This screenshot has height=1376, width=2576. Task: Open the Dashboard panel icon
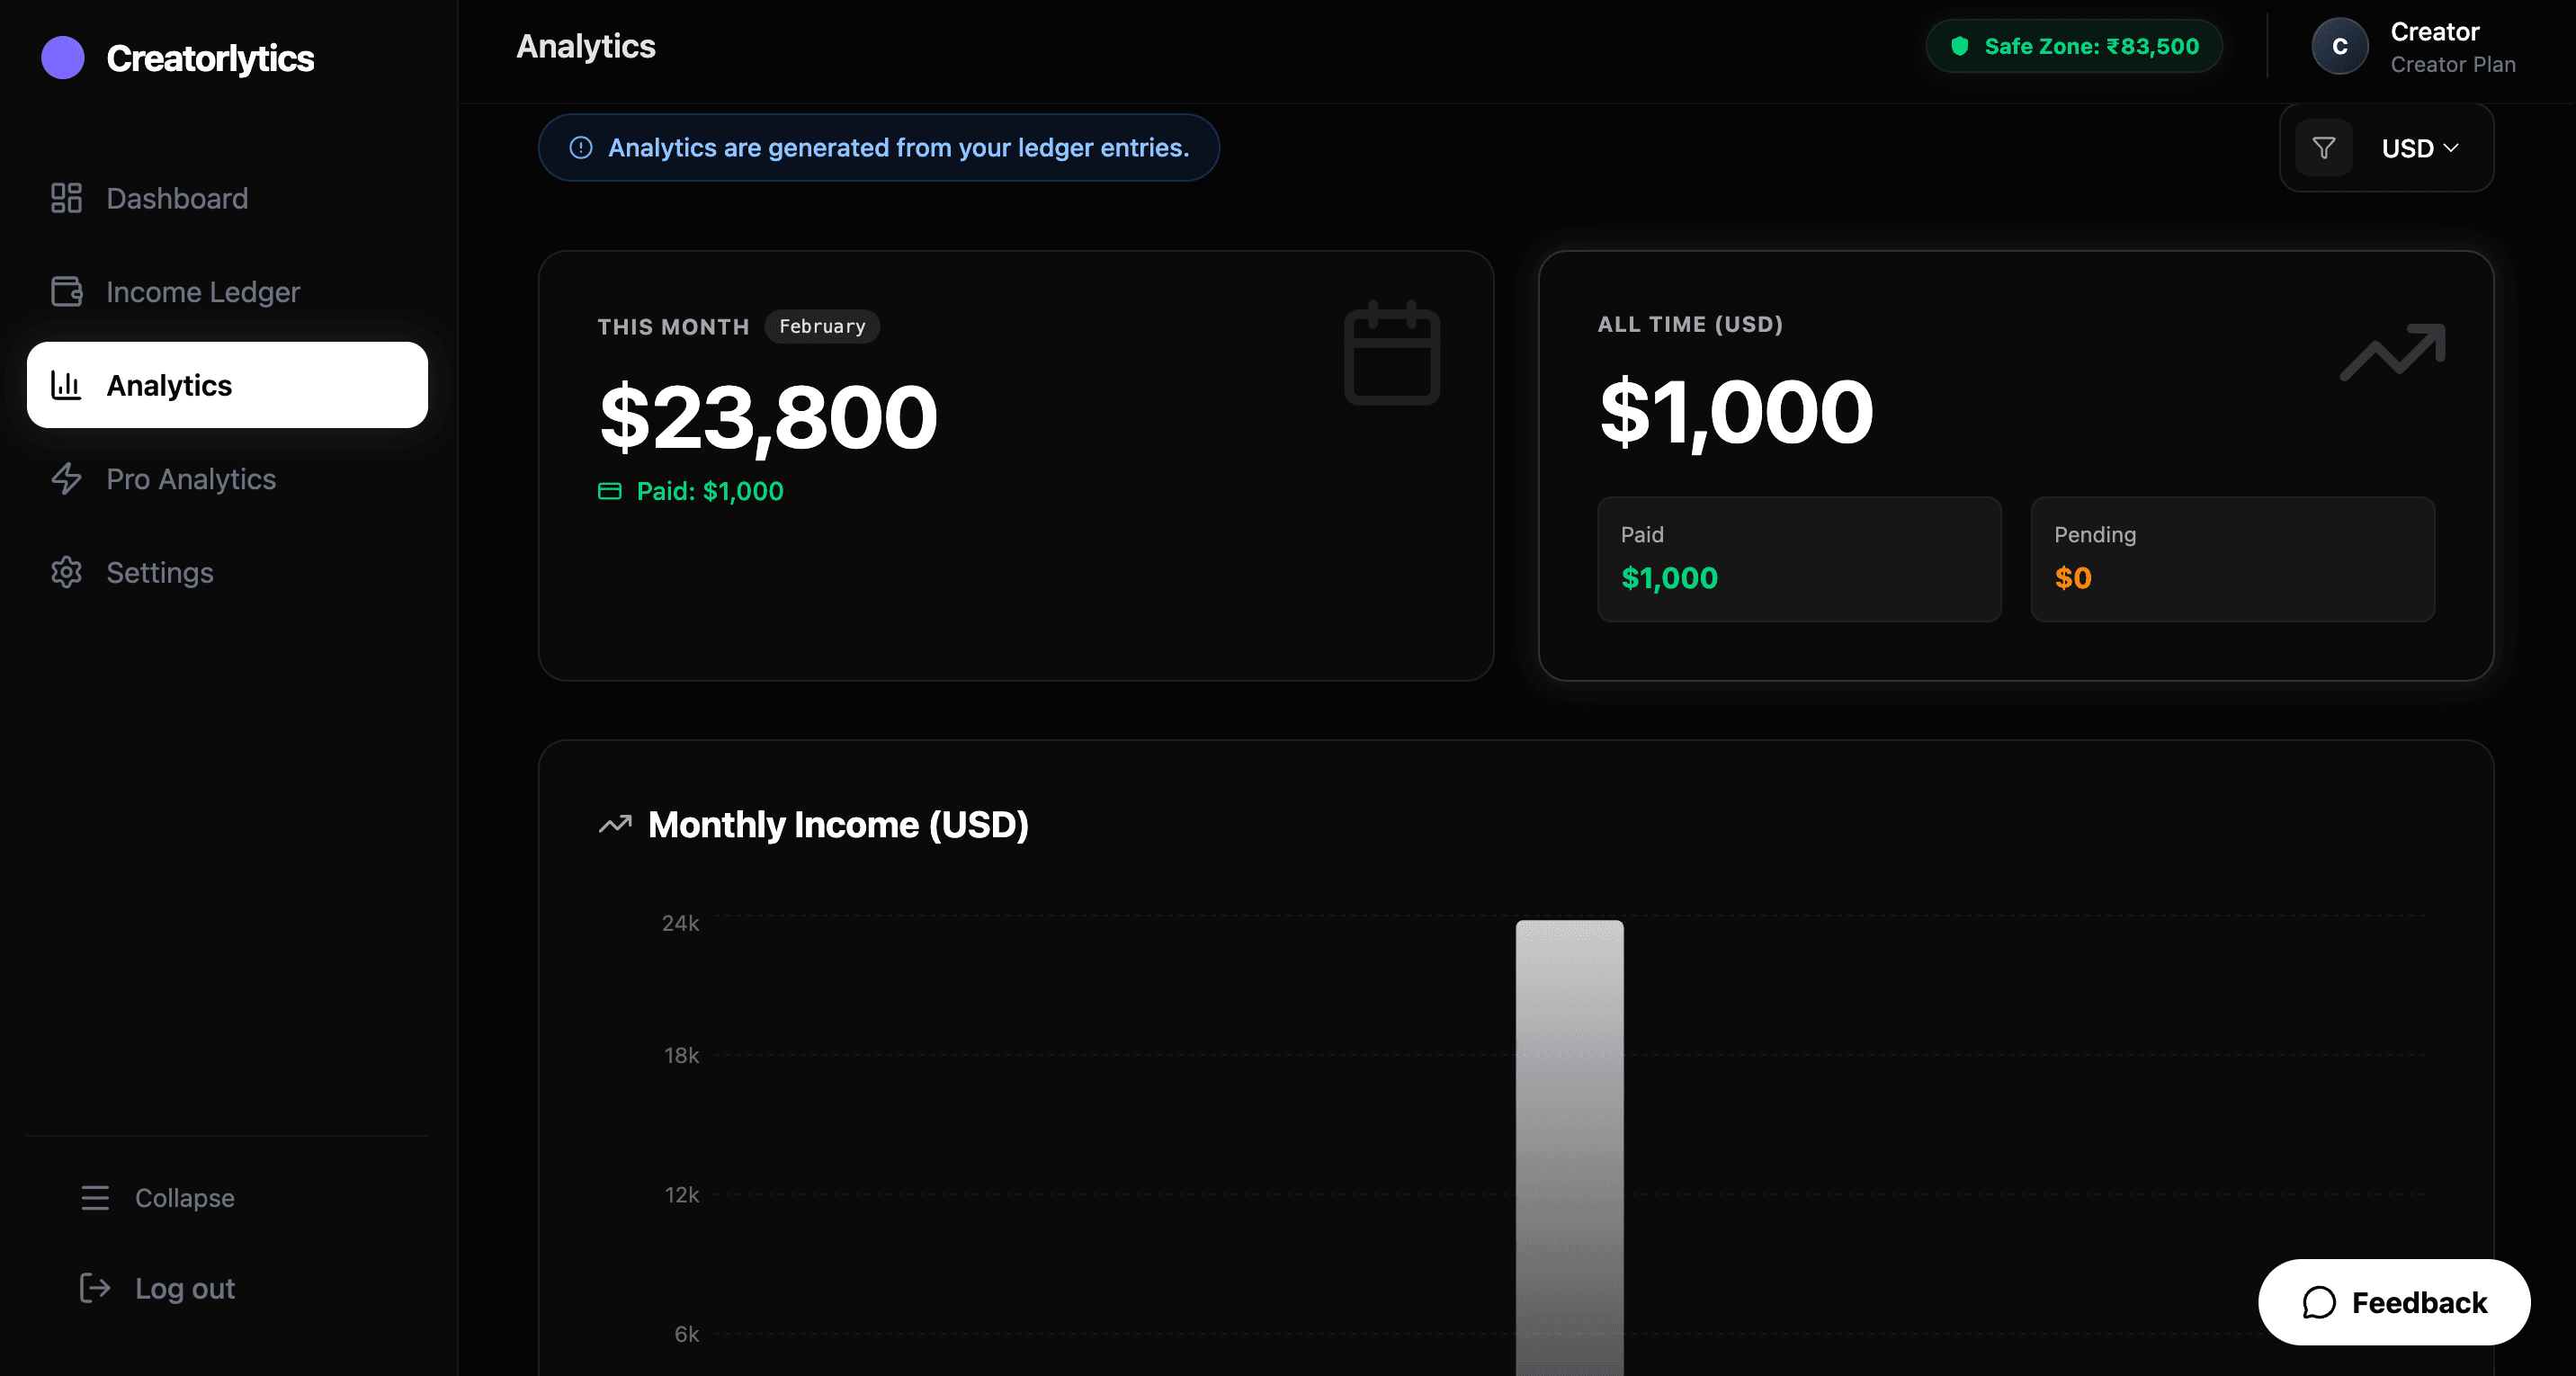66,197
